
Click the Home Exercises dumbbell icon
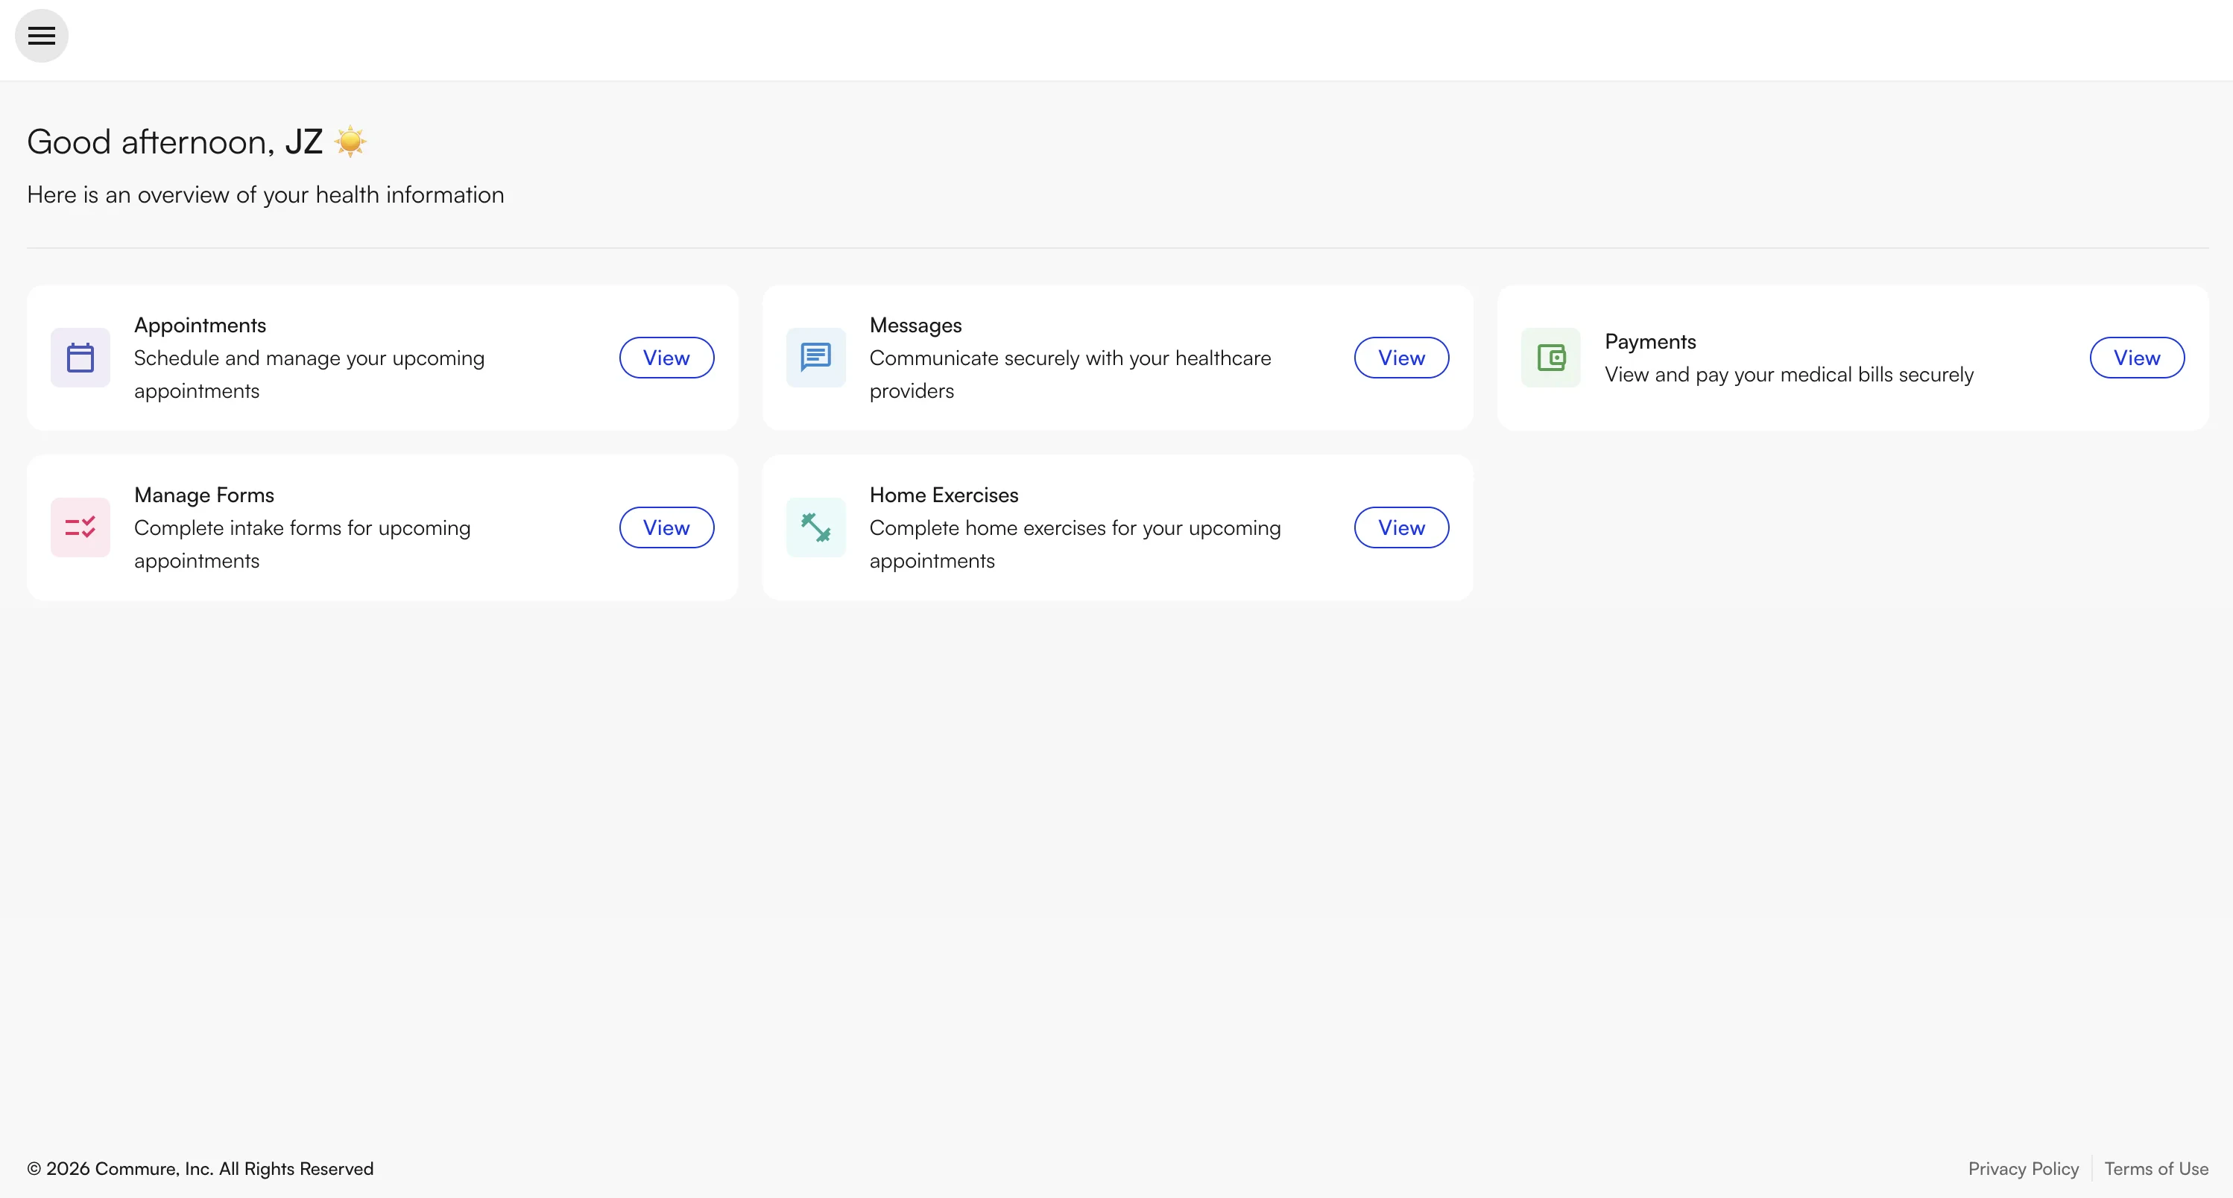click(815, 527)
